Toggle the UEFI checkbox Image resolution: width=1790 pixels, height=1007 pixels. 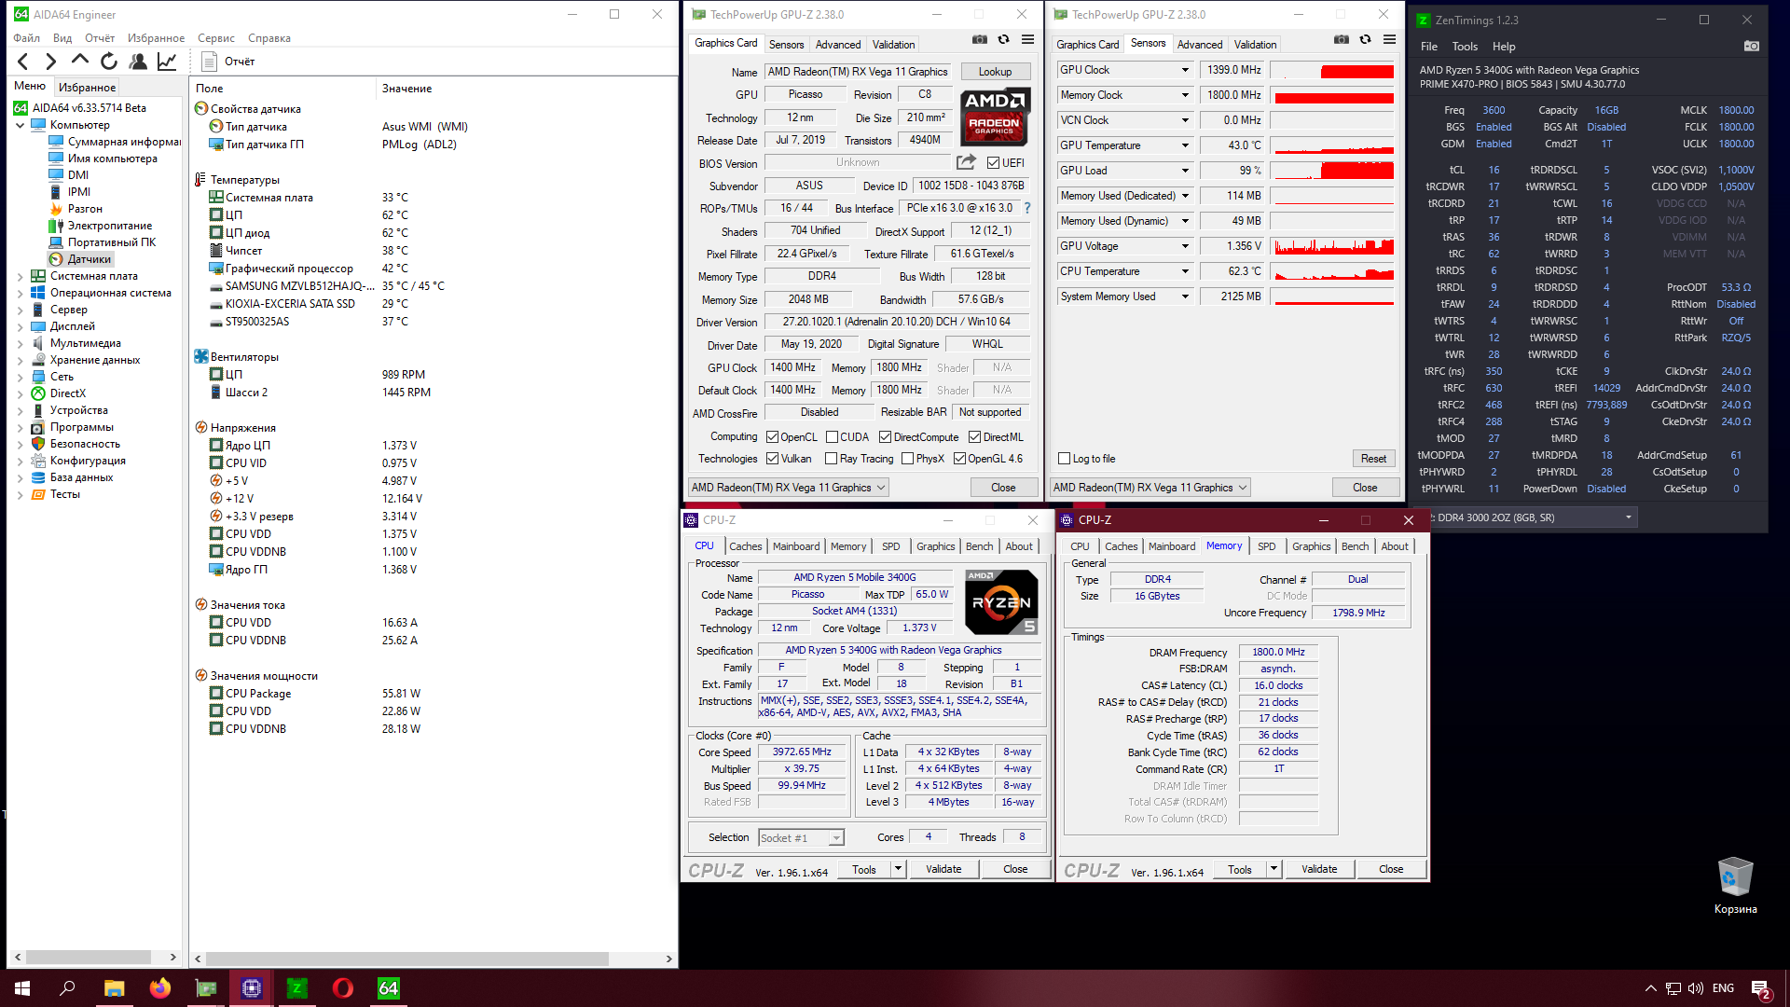click(x=993, y=163)
